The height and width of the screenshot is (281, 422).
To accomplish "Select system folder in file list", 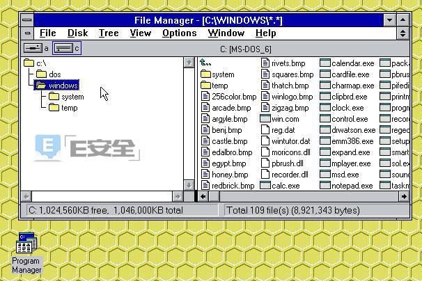I will (217, 74).
